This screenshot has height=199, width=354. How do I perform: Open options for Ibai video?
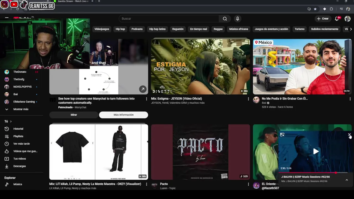pos(350,99)
